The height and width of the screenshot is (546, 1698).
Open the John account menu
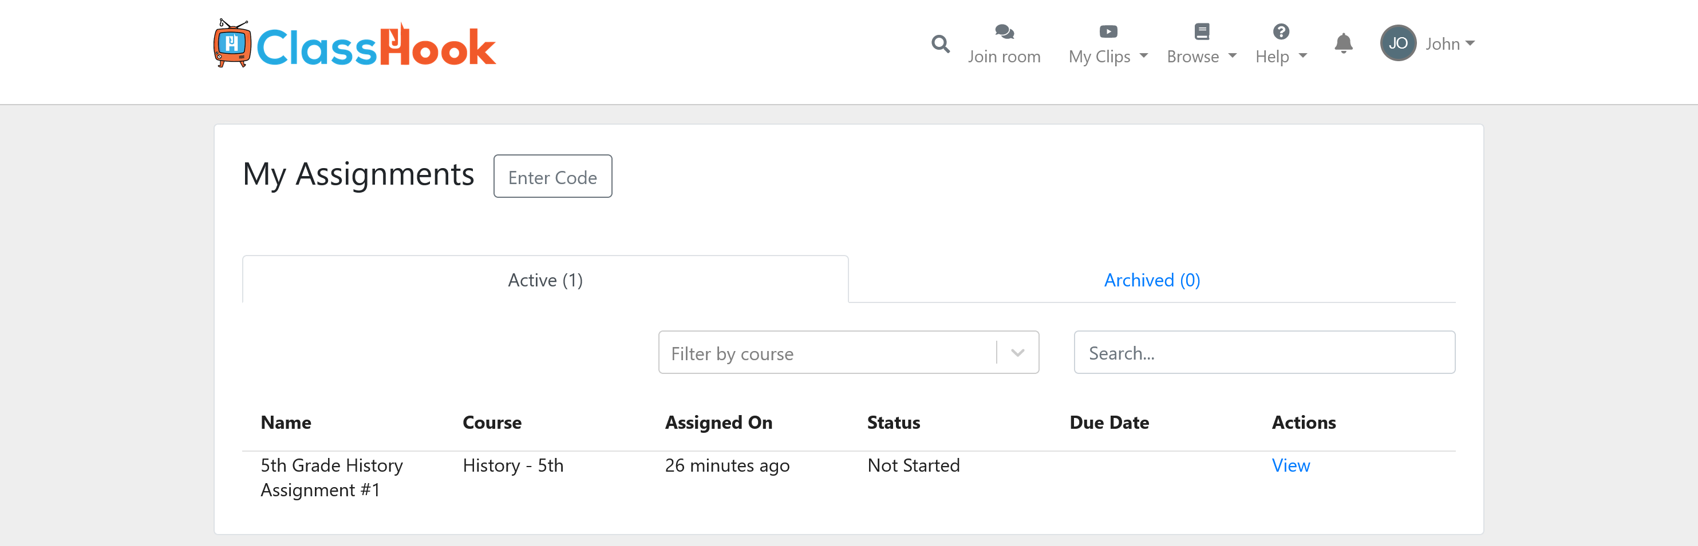pos(1450,43)
